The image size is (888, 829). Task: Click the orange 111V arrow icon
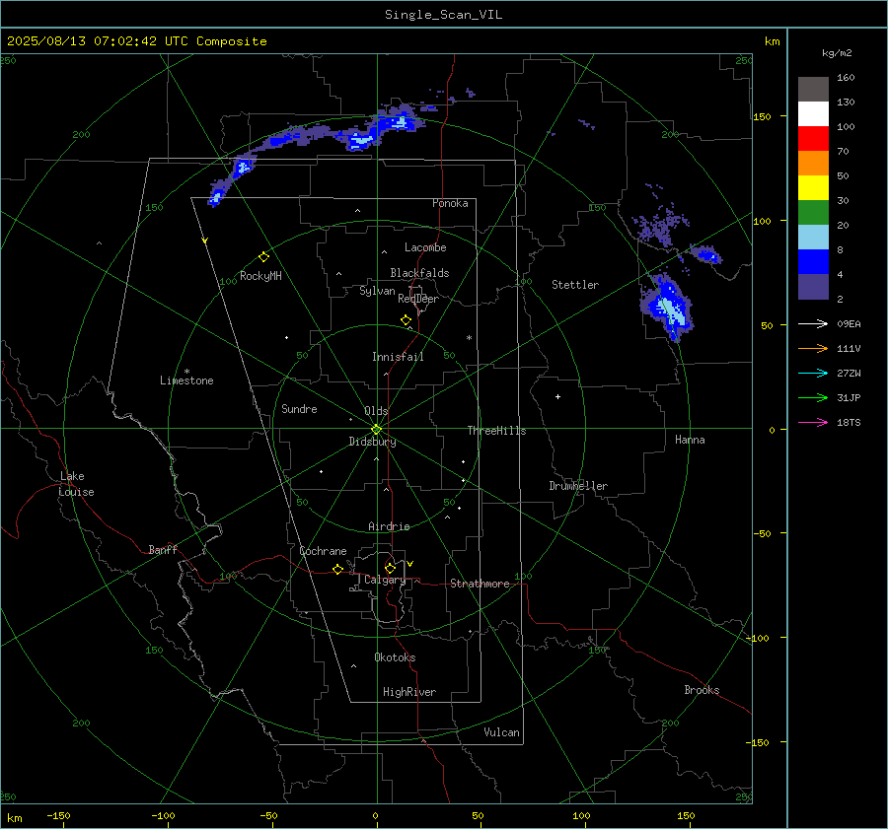(813, 349)
